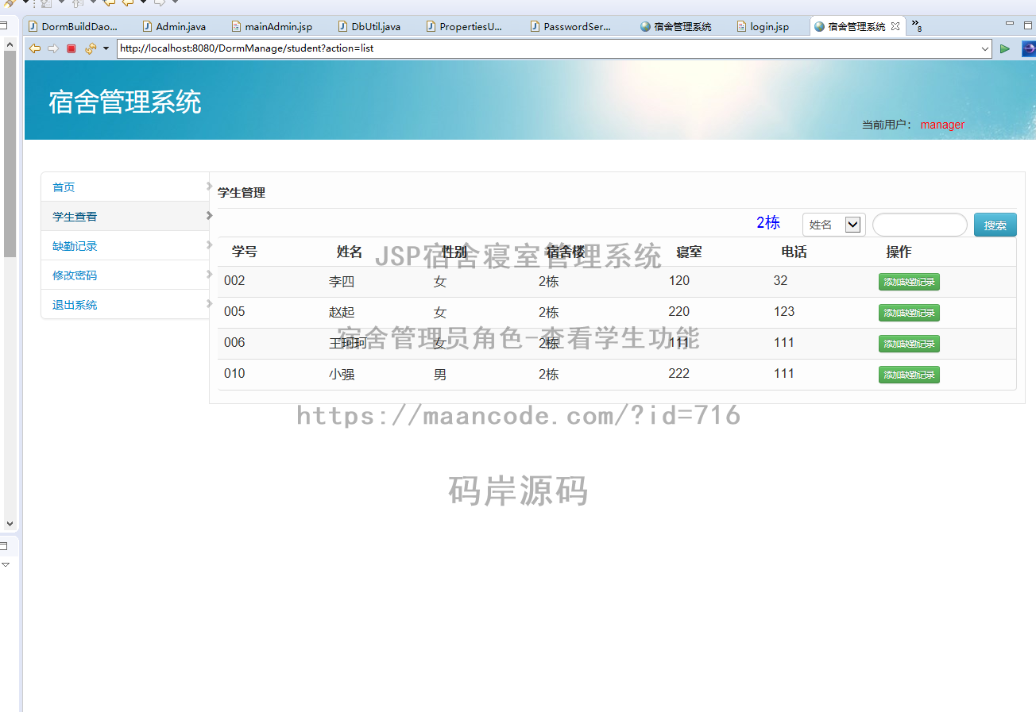Switch to the Admin.java tab
Image resolution: width=1036 pixels, height=712 pixels.
click(x=174, y=26)
